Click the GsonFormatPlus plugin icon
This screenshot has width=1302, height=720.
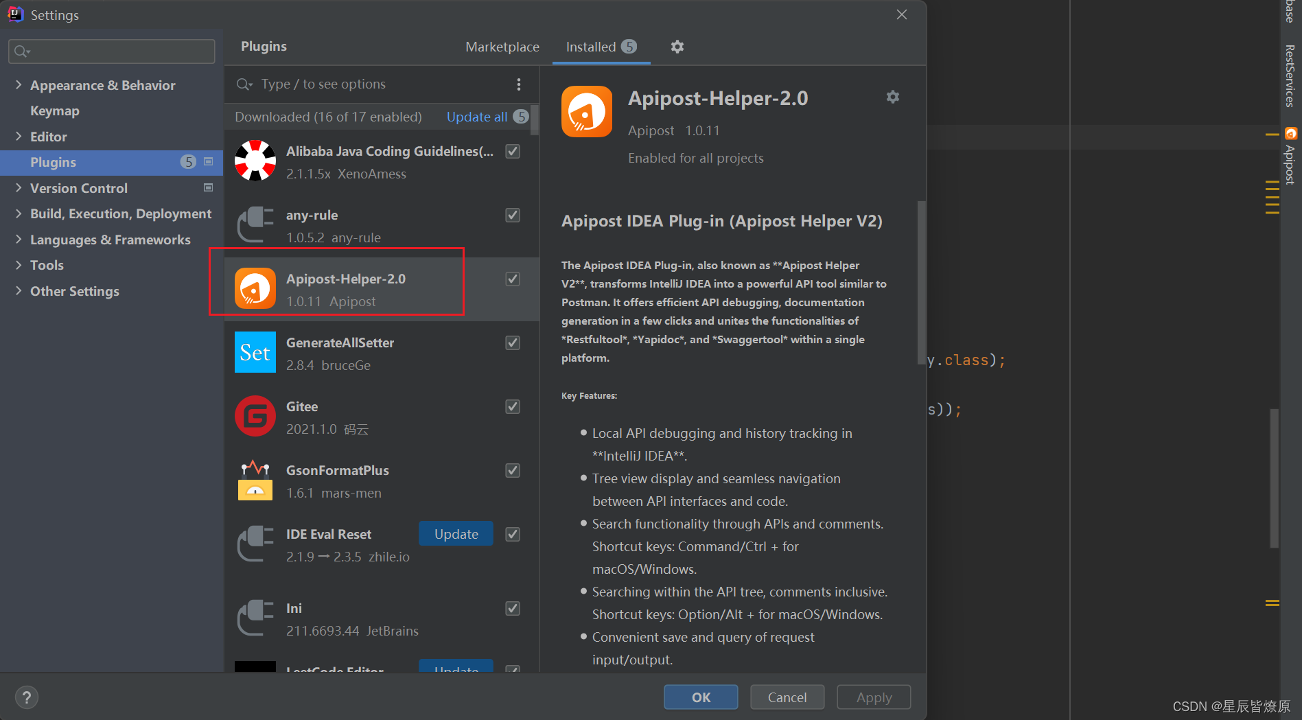tap(255, 480)
